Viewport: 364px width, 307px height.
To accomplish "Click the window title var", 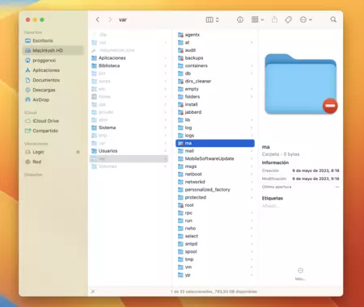I will click(123, 19).
